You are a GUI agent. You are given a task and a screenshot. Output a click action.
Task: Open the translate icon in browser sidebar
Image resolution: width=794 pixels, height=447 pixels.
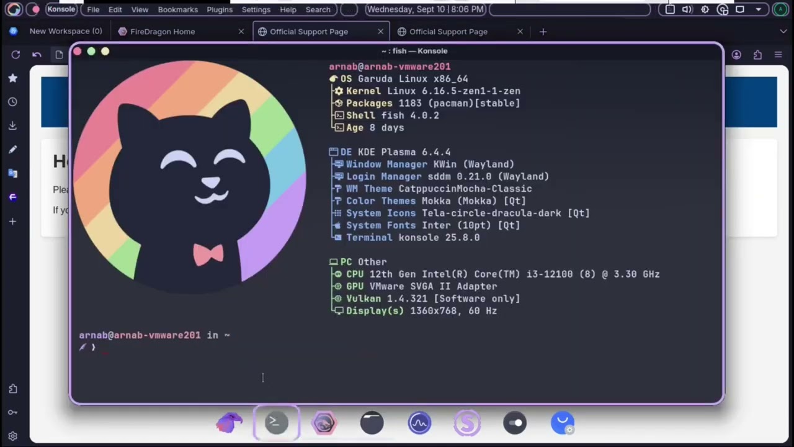12,173
